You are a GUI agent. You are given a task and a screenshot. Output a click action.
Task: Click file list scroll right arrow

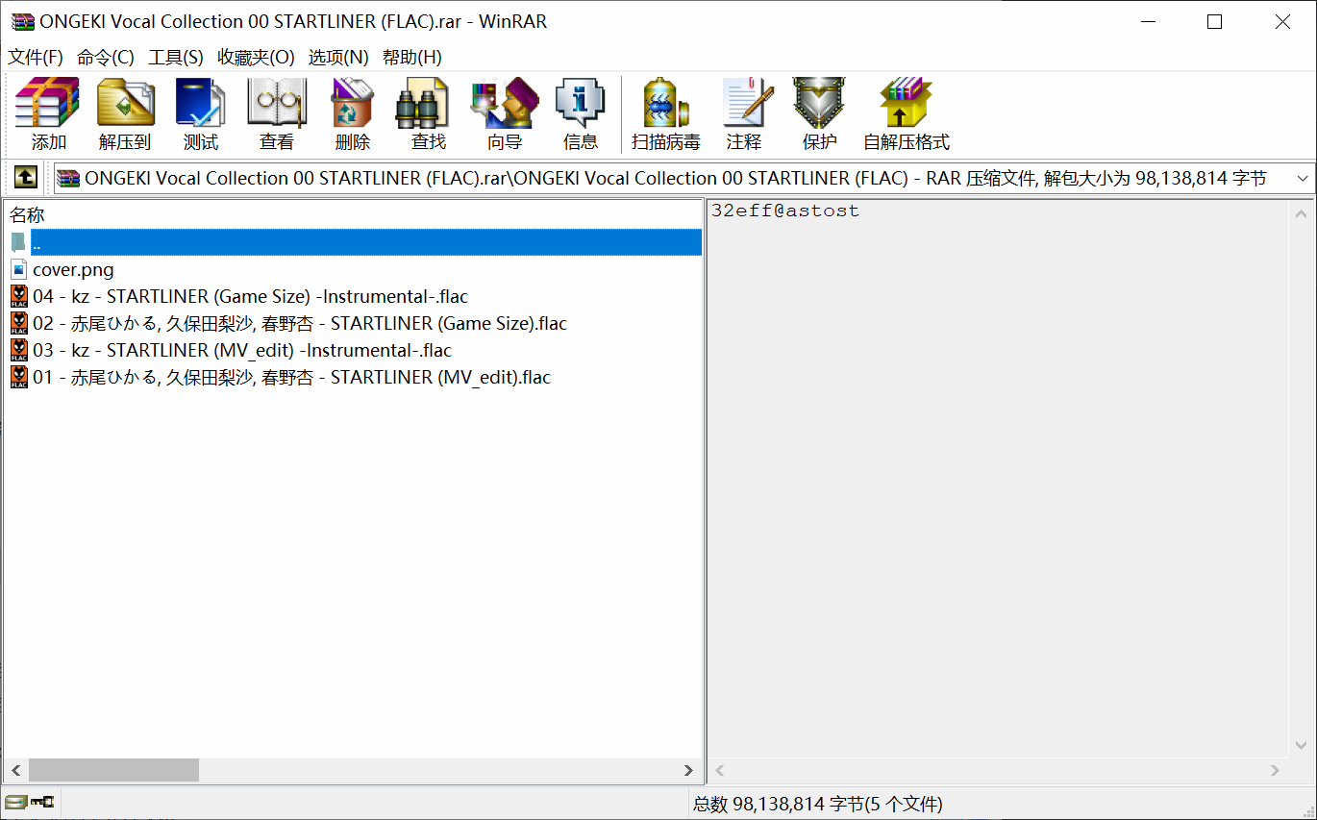[x=688, y=770]
